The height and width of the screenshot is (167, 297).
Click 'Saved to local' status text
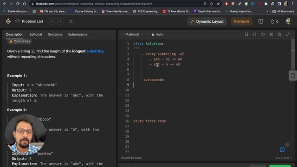click(131, 158)
